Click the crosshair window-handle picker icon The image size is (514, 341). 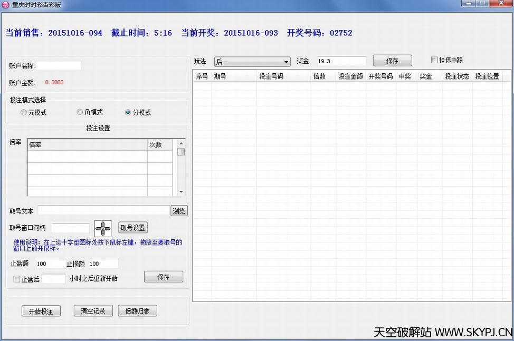(x=103, y=228)
